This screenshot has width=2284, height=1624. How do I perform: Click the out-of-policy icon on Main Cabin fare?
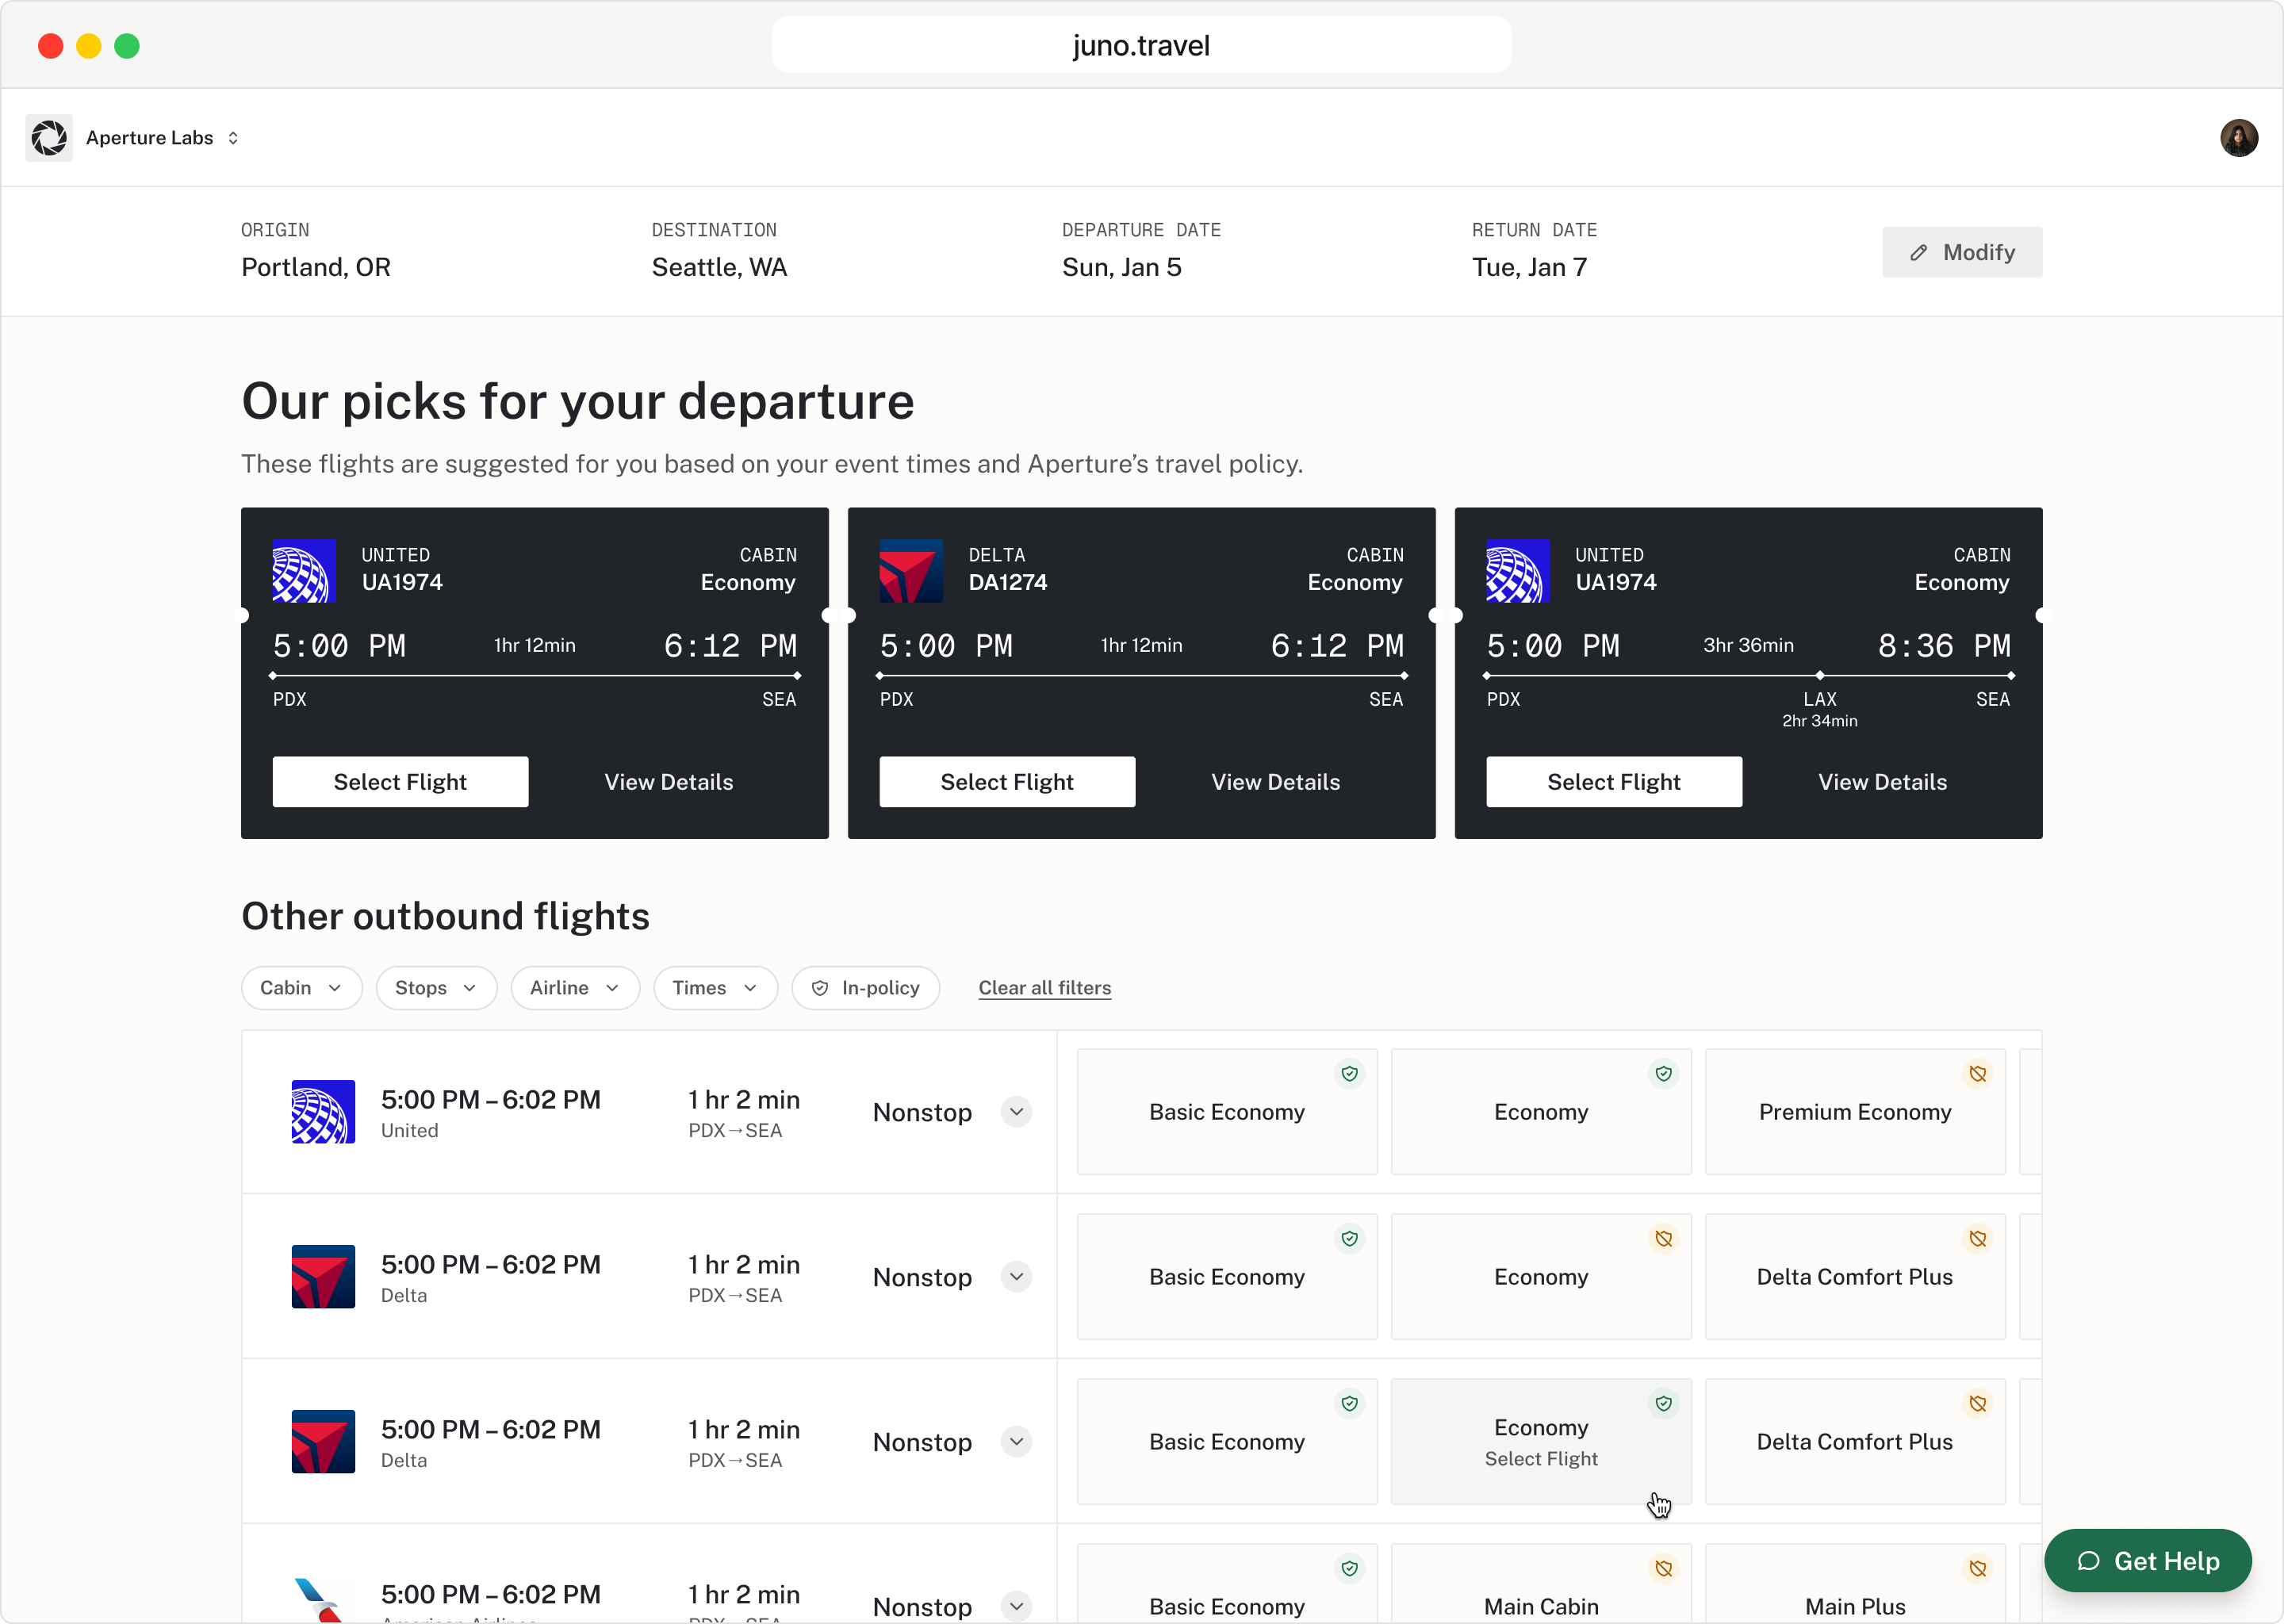pyautogui.click(x=1663, y=1568)
